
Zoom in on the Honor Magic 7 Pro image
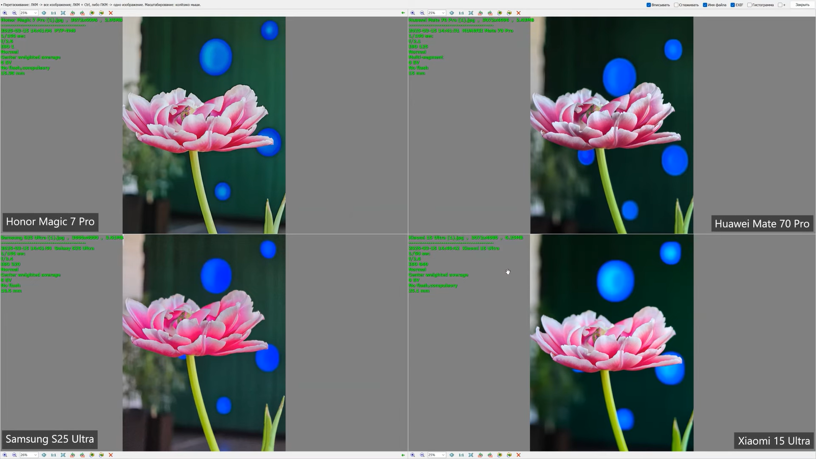[5, 13]
